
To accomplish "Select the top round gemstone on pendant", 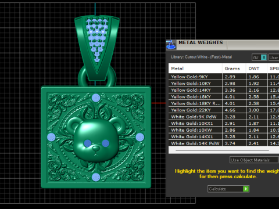I will [96, 98].
